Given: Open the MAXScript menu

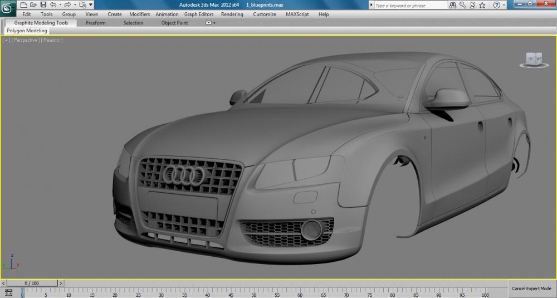Looking at the screenshot, I should pyautogui.click(x=297, y=14).
